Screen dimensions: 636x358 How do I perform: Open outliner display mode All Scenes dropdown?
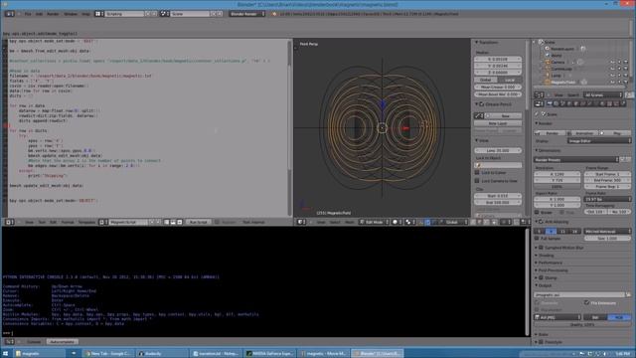coord(603,95)
